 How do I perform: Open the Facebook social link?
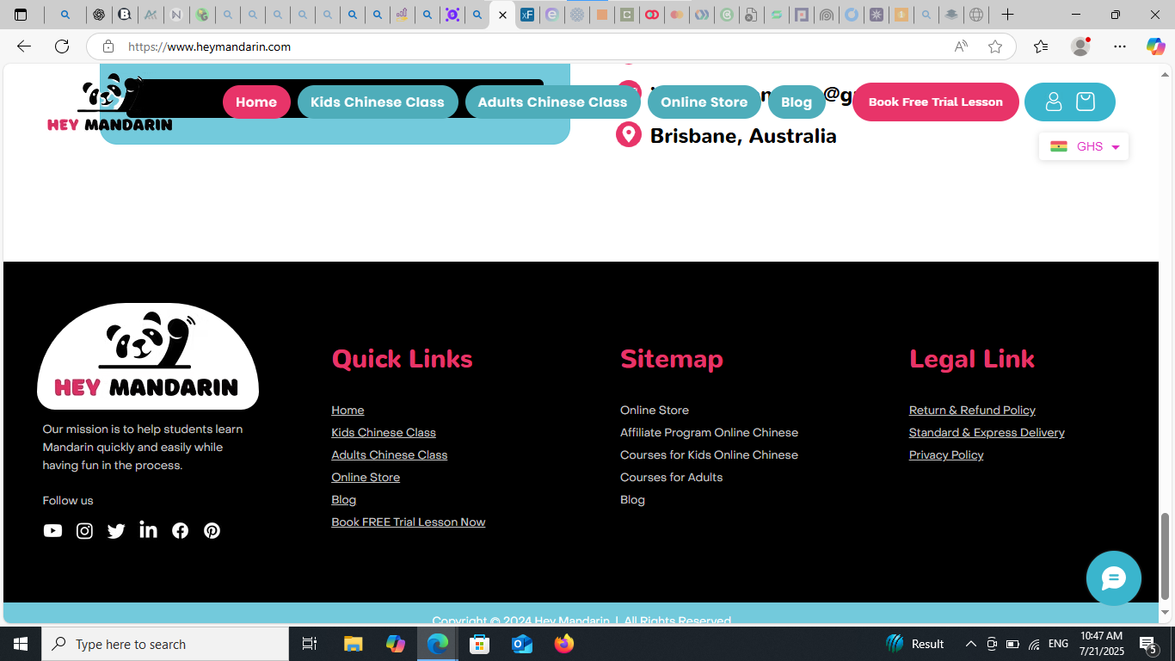[x=180, y=531]
